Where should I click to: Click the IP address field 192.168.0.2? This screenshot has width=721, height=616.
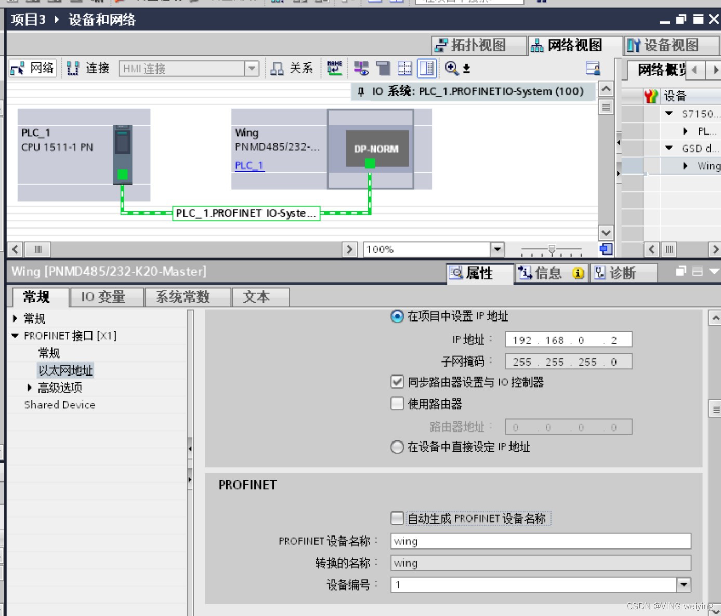coord(569,340)
